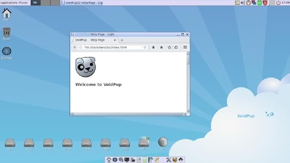Open a new tab with plus button
Image resolution: width=290 pixels, height=163 pixels.
click(x=122, y=40)
